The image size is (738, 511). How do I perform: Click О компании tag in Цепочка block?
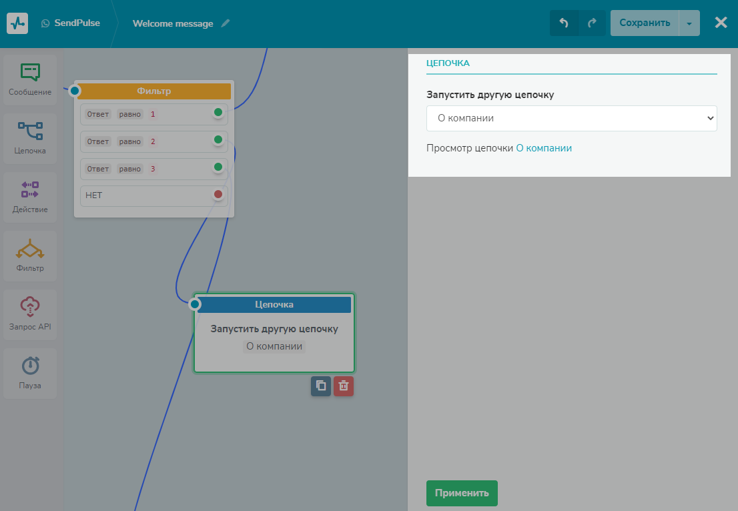[274, 346]
